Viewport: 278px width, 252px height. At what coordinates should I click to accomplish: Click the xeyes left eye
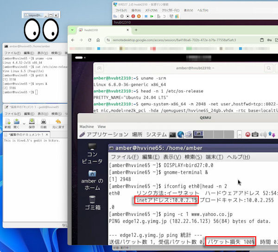pos(32,30)
